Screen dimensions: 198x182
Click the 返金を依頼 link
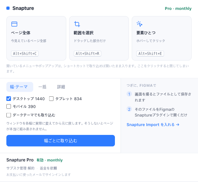click(x=48, y=168)
